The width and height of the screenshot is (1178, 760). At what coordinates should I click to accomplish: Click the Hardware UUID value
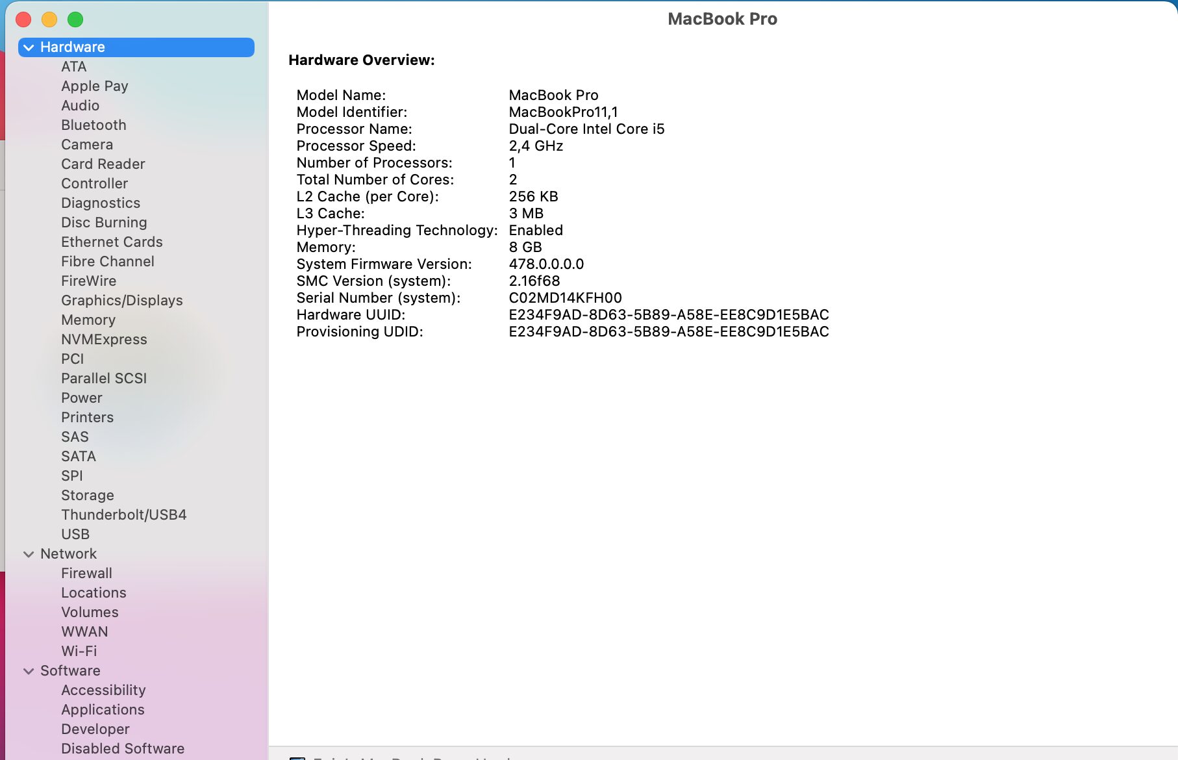pyautogui.click(x=669, y=315)
